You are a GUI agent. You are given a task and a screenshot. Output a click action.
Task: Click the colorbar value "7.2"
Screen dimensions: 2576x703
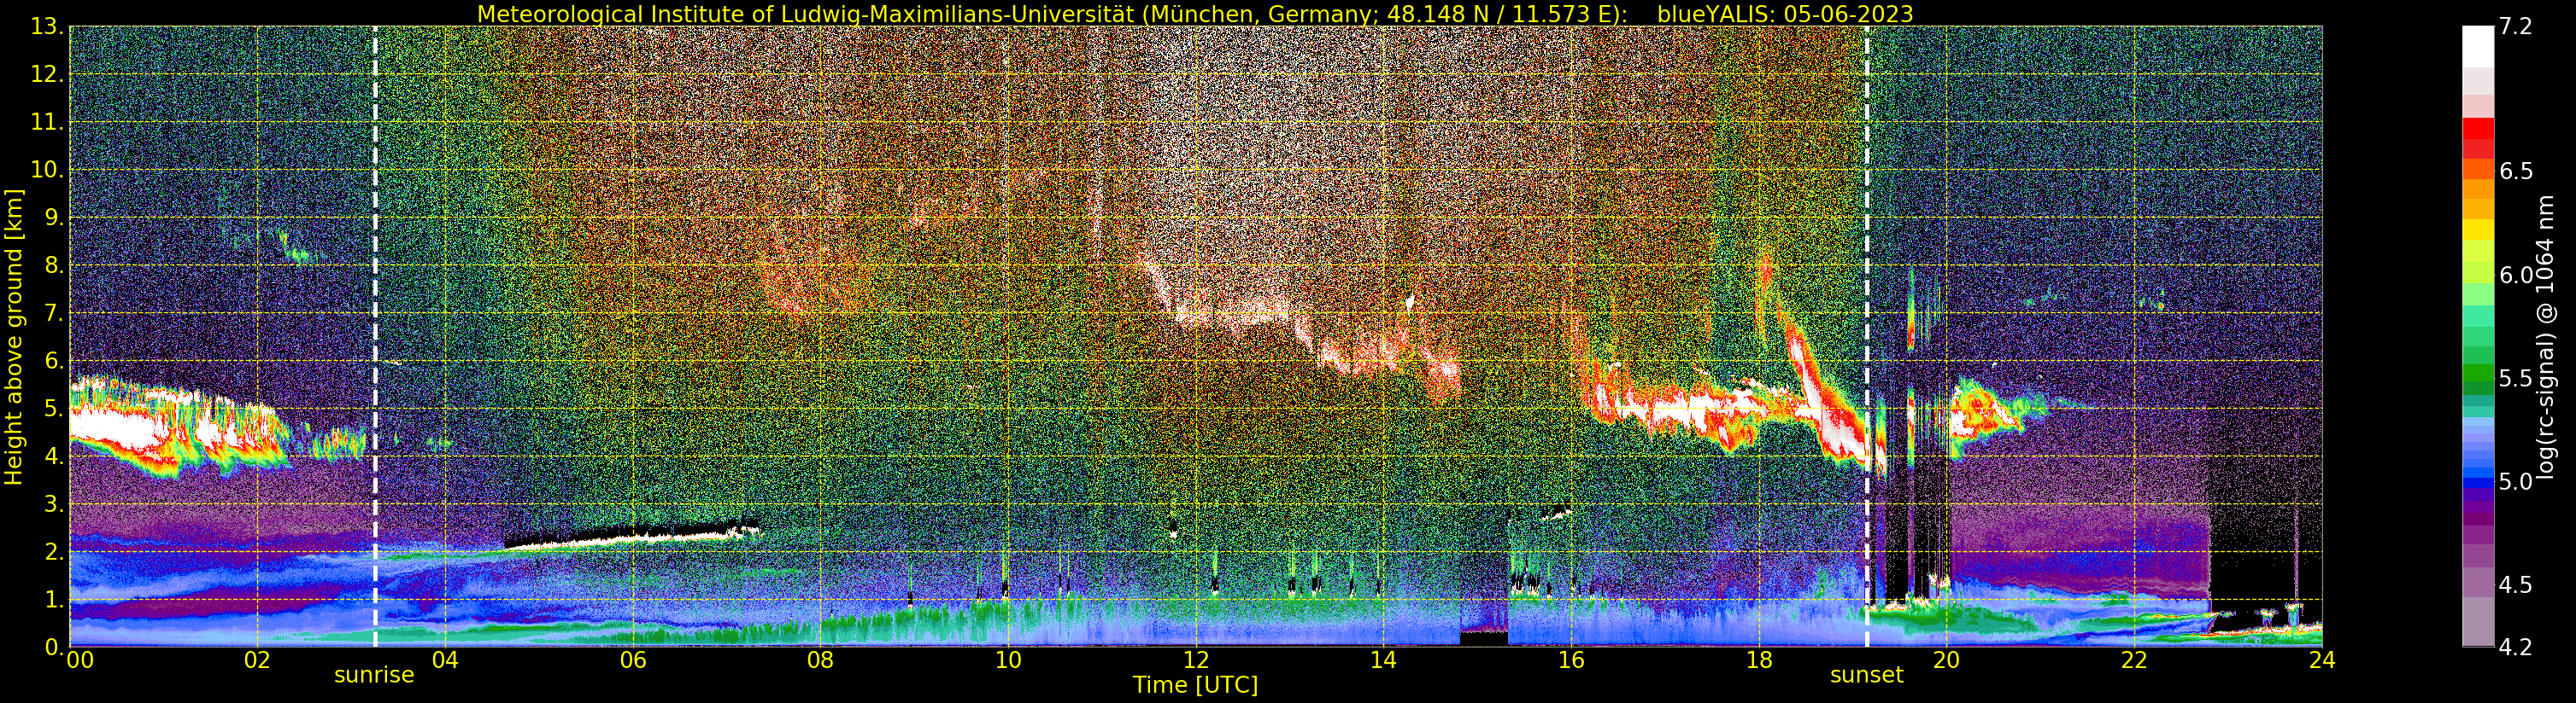tap(2516, 27)
